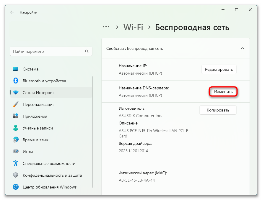Image resolution: width=262 pixels, height=200 pixels.
Task: Click the ASUS PCE-N15 description text
Action: click(153, 133)
